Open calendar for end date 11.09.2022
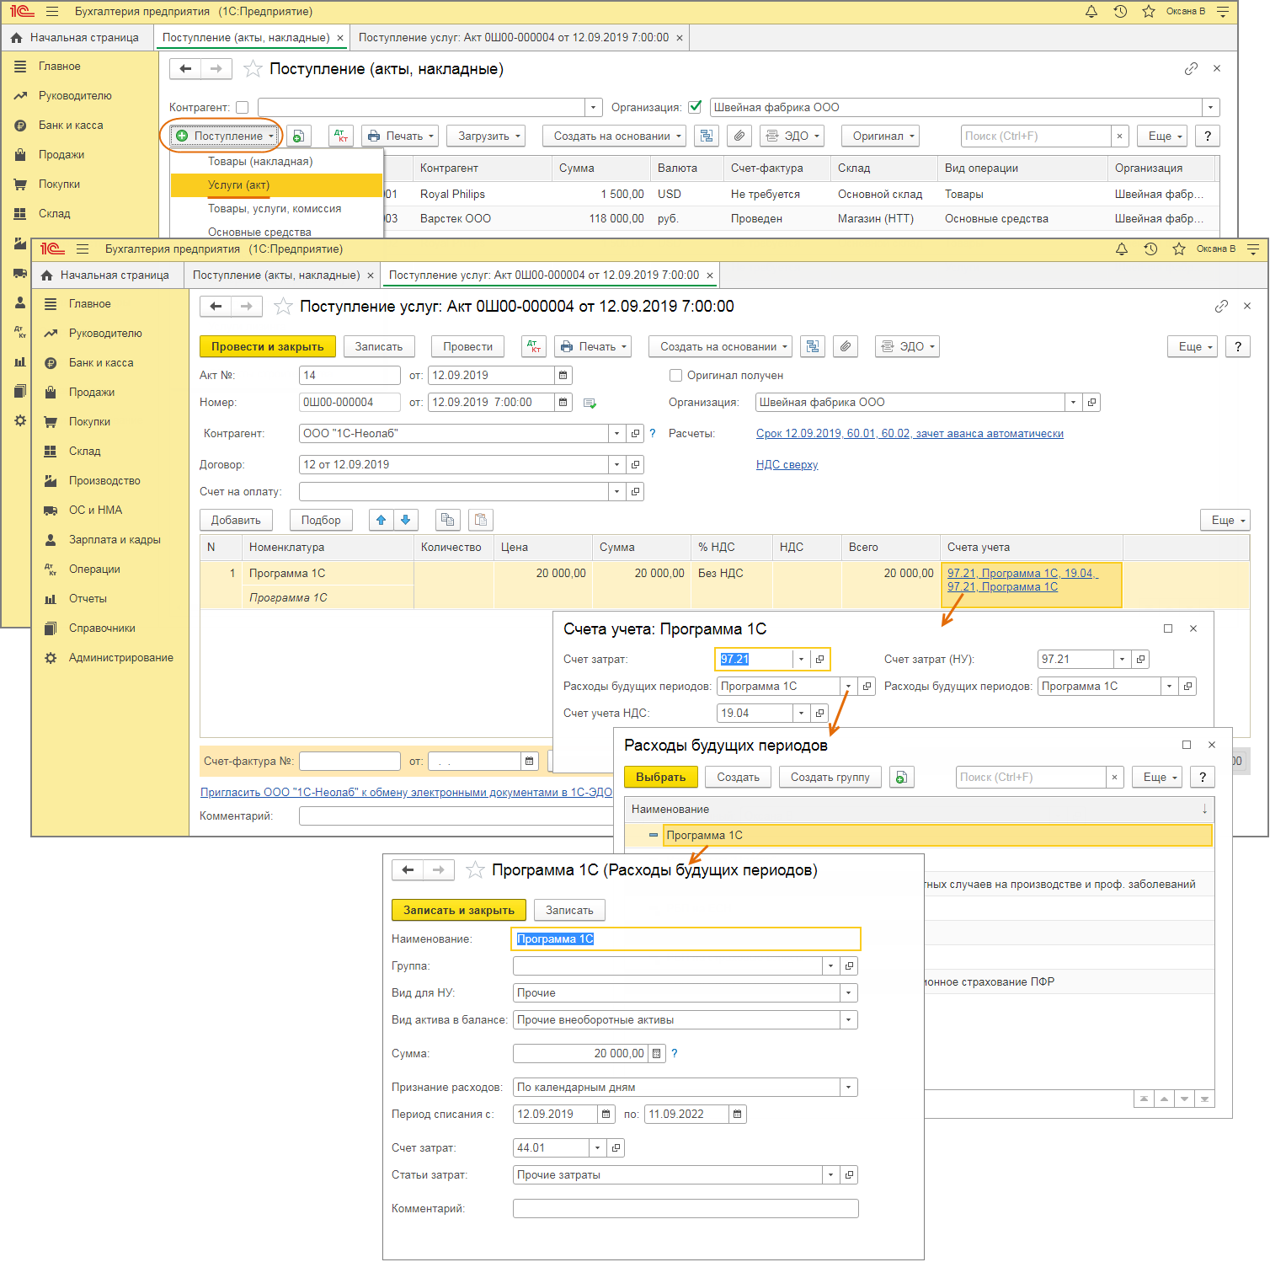This screenshot has width=1270, height=1262. (x=738, y=1114)
